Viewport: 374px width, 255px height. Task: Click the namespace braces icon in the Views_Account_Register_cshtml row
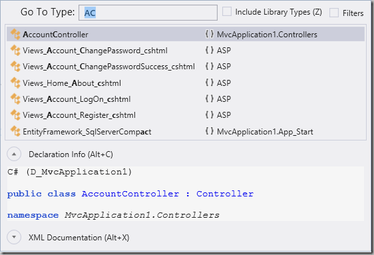pos(210,115)
